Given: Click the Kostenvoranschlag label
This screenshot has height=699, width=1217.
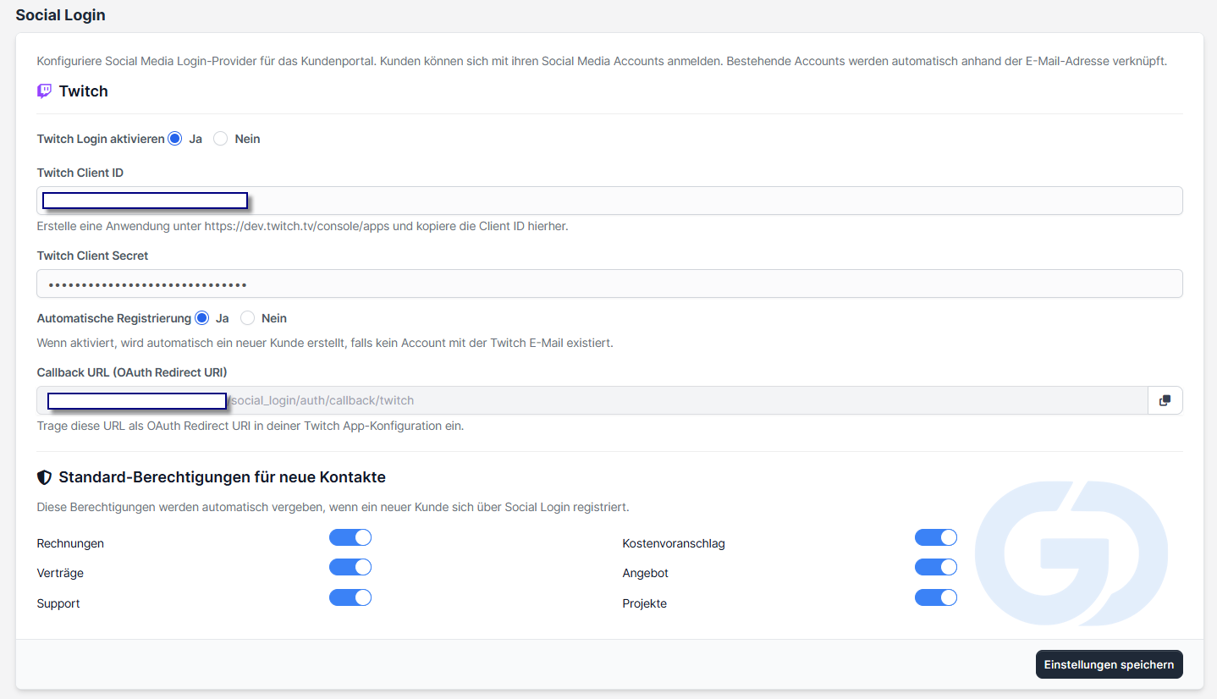Looking at the screenshot, I should pyautogui.click(x=674, y=543).
